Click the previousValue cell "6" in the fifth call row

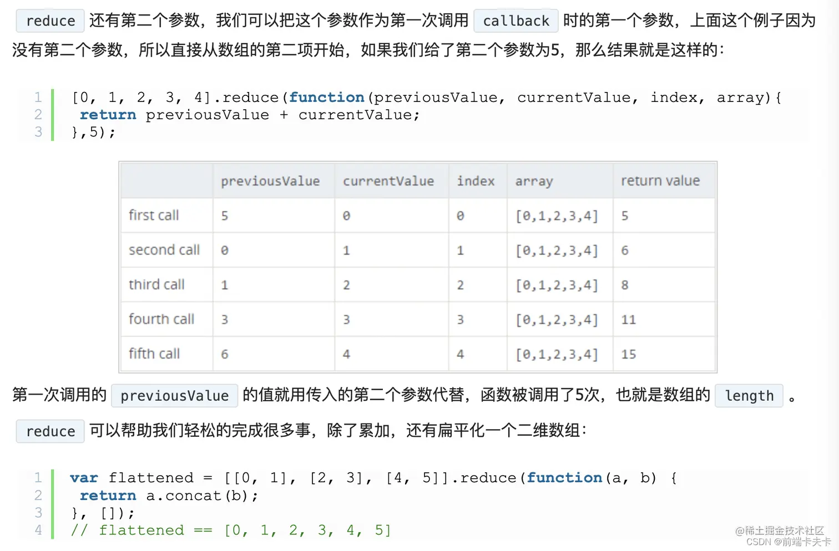[225, 354]
